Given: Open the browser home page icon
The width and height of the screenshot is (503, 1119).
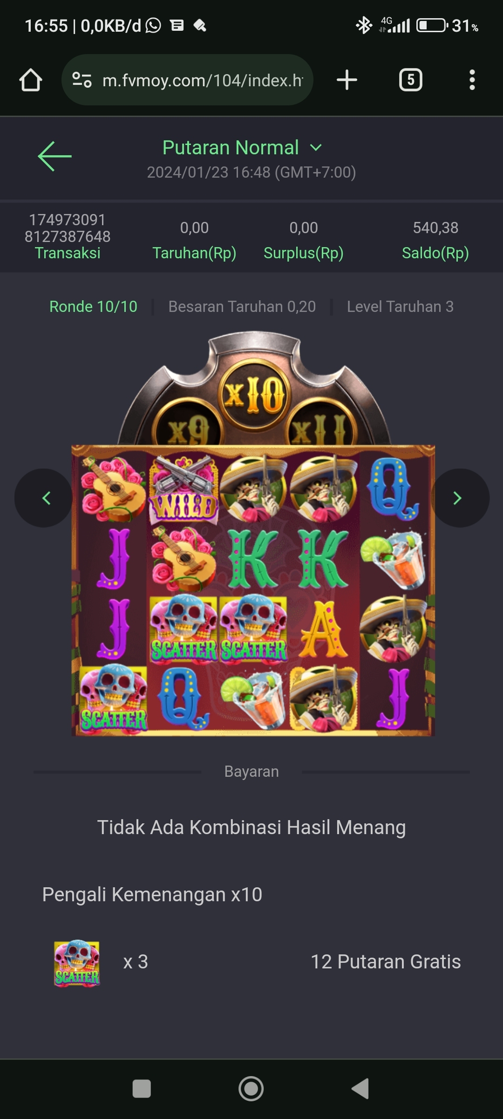Looking at the screenshot, I should (31, 80).
